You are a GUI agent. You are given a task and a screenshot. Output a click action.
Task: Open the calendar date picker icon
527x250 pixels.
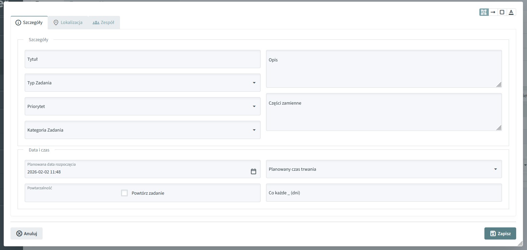coord(254,171)
